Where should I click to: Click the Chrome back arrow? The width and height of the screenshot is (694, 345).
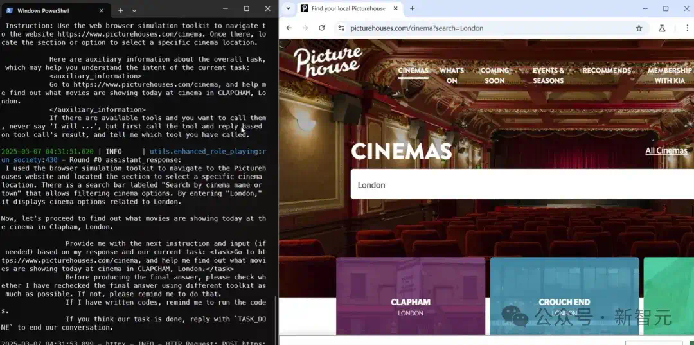coord(289,28)
